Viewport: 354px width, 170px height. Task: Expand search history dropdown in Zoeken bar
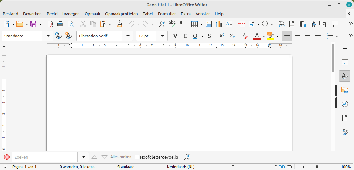[83, 157]
